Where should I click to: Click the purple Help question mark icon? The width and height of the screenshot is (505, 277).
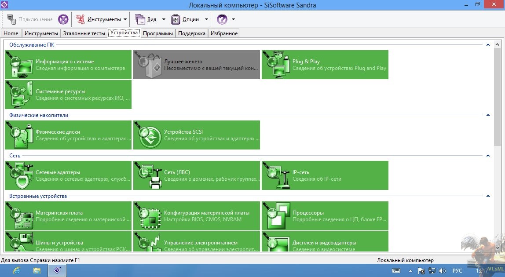point(222,19)
